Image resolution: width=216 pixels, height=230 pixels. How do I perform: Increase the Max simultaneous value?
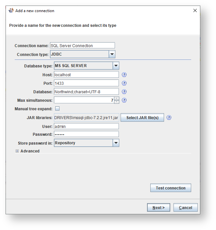[117, 98]
